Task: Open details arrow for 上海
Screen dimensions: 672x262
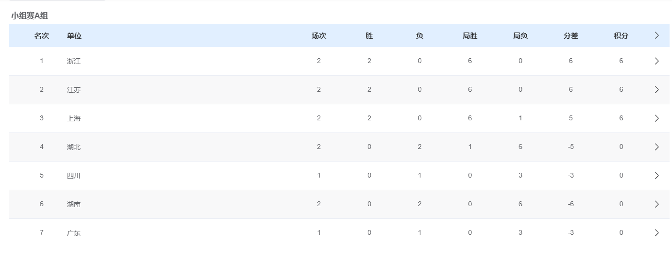Action: 656,118
